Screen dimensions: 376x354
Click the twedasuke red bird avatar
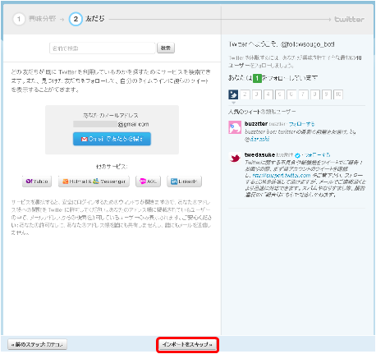235,159
